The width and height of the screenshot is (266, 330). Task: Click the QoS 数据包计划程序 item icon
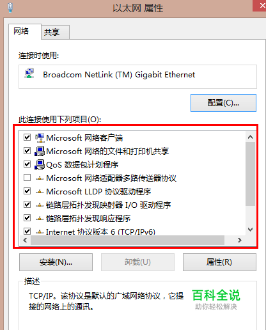(40, 164)
